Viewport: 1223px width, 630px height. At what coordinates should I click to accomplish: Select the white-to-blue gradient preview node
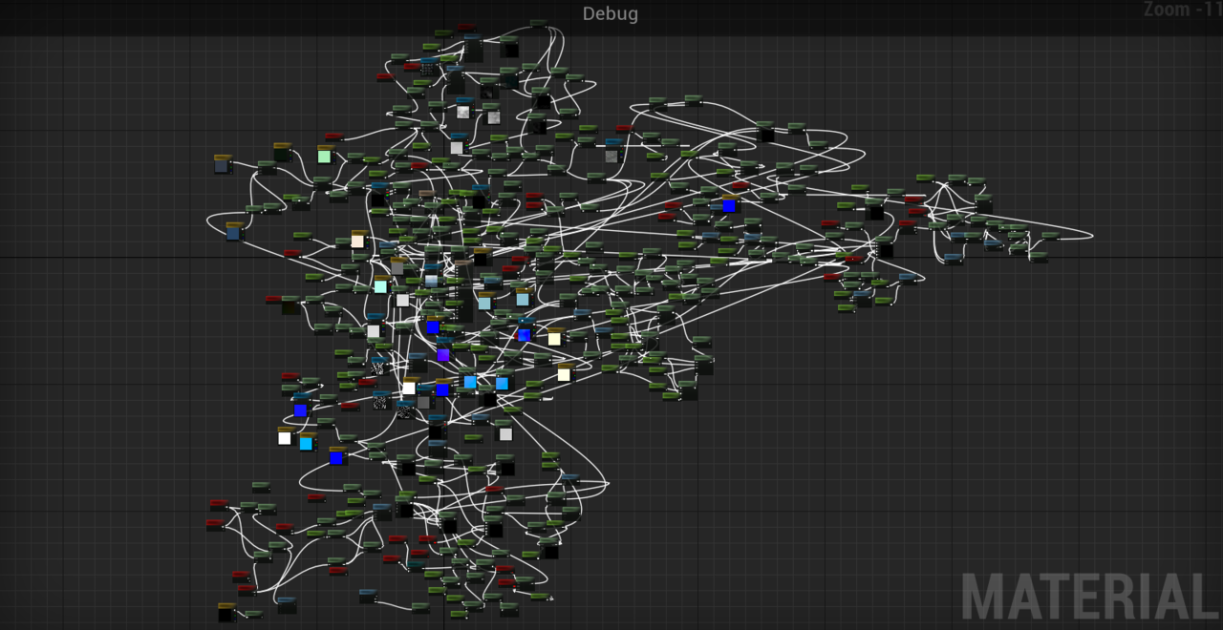tap(432, 278)
